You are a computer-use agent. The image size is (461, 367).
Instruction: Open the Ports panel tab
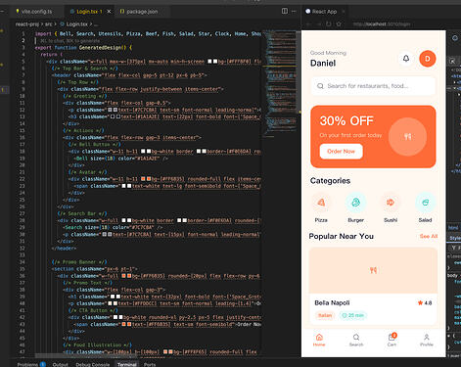150,364
